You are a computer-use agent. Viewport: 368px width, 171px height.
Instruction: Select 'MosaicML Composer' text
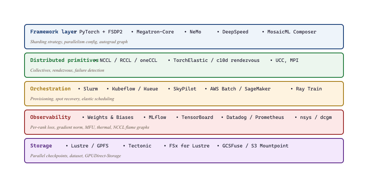pos(292,32)
